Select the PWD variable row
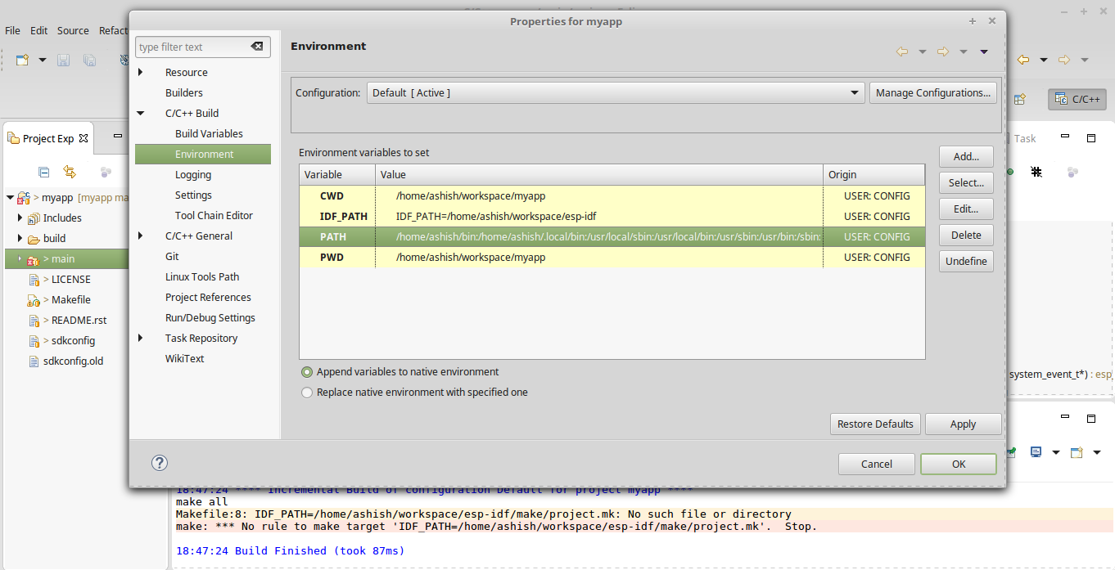 612,257
